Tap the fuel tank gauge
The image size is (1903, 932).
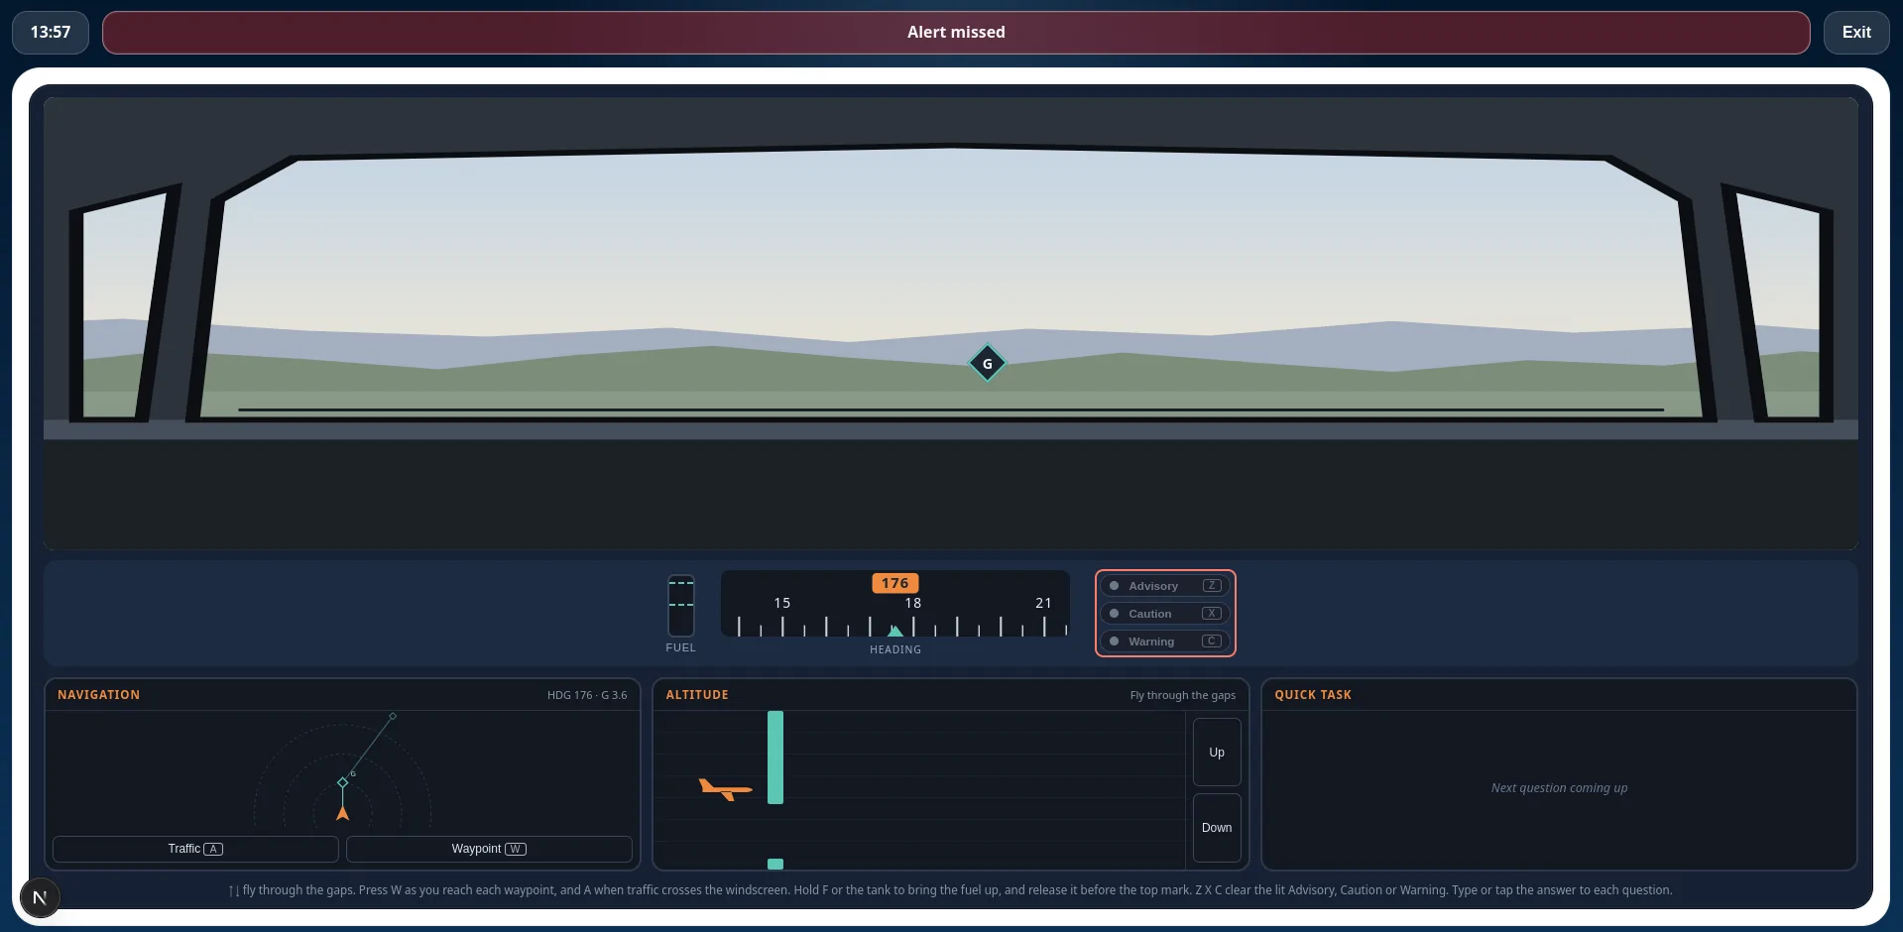680,606
